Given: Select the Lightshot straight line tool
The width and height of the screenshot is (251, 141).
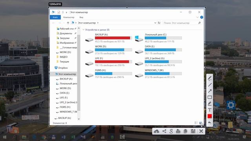Looking at the screenshot, I should click(x=210, y=85).
